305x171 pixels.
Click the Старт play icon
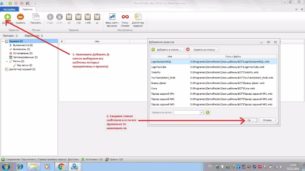[50, 17]
